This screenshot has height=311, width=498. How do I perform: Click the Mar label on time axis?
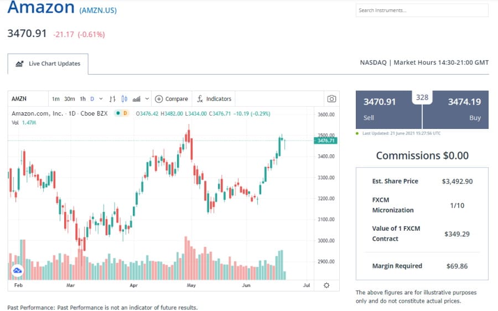(70, 286)
